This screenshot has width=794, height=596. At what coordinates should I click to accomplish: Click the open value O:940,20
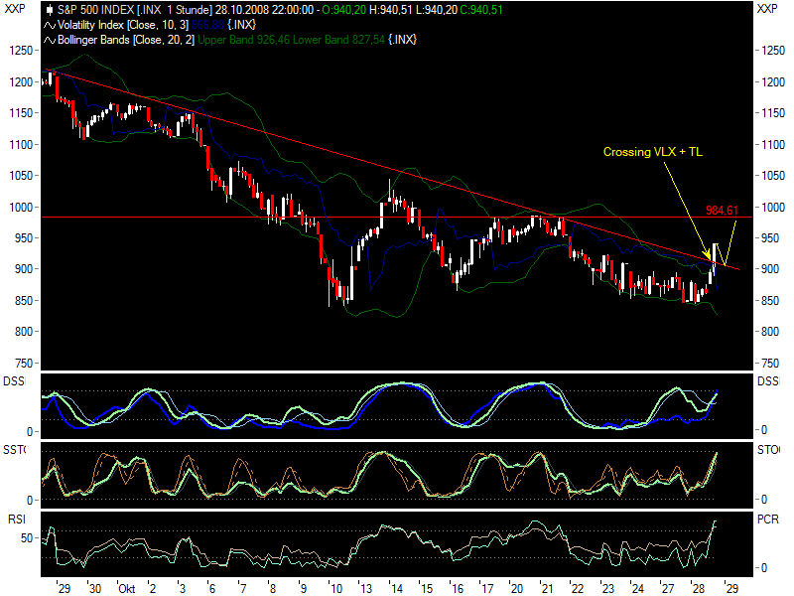click(x=343, y=10)
